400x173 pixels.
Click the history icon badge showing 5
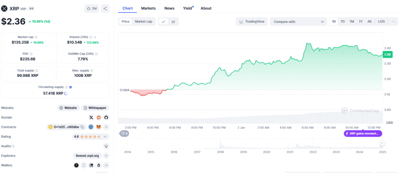tap(125, 133)
